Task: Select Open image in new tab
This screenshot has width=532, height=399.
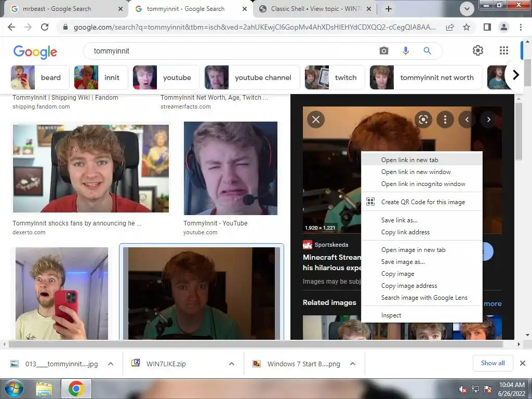Action: (422, 250)
